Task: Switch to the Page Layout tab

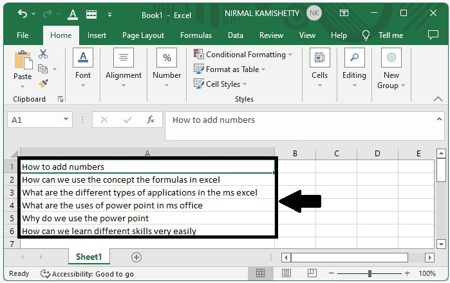Action: (x=143, y=35)
